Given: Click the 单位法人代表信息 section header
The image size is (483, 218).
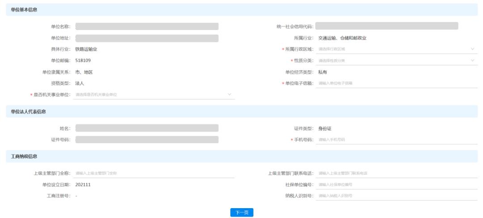Looking at the screenshot, I should point(28,111).
